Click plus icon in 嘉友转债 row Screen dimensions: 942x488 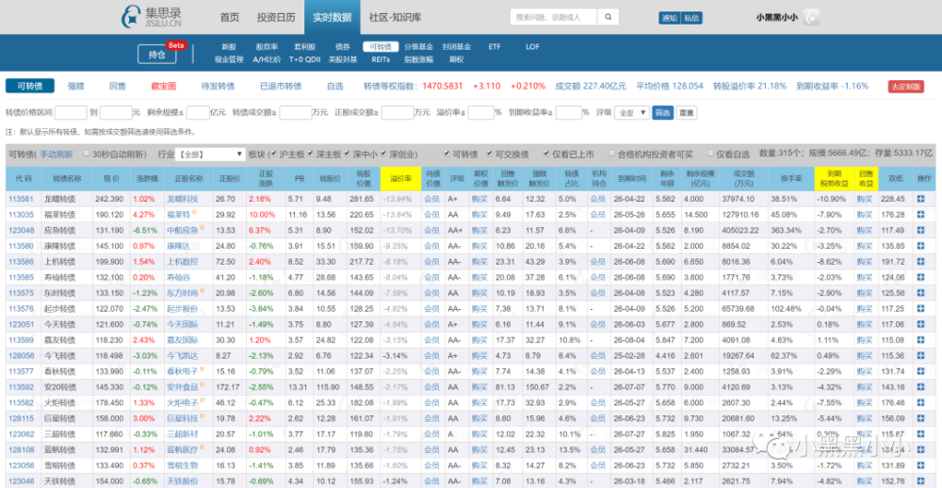[x=920, y=339]
